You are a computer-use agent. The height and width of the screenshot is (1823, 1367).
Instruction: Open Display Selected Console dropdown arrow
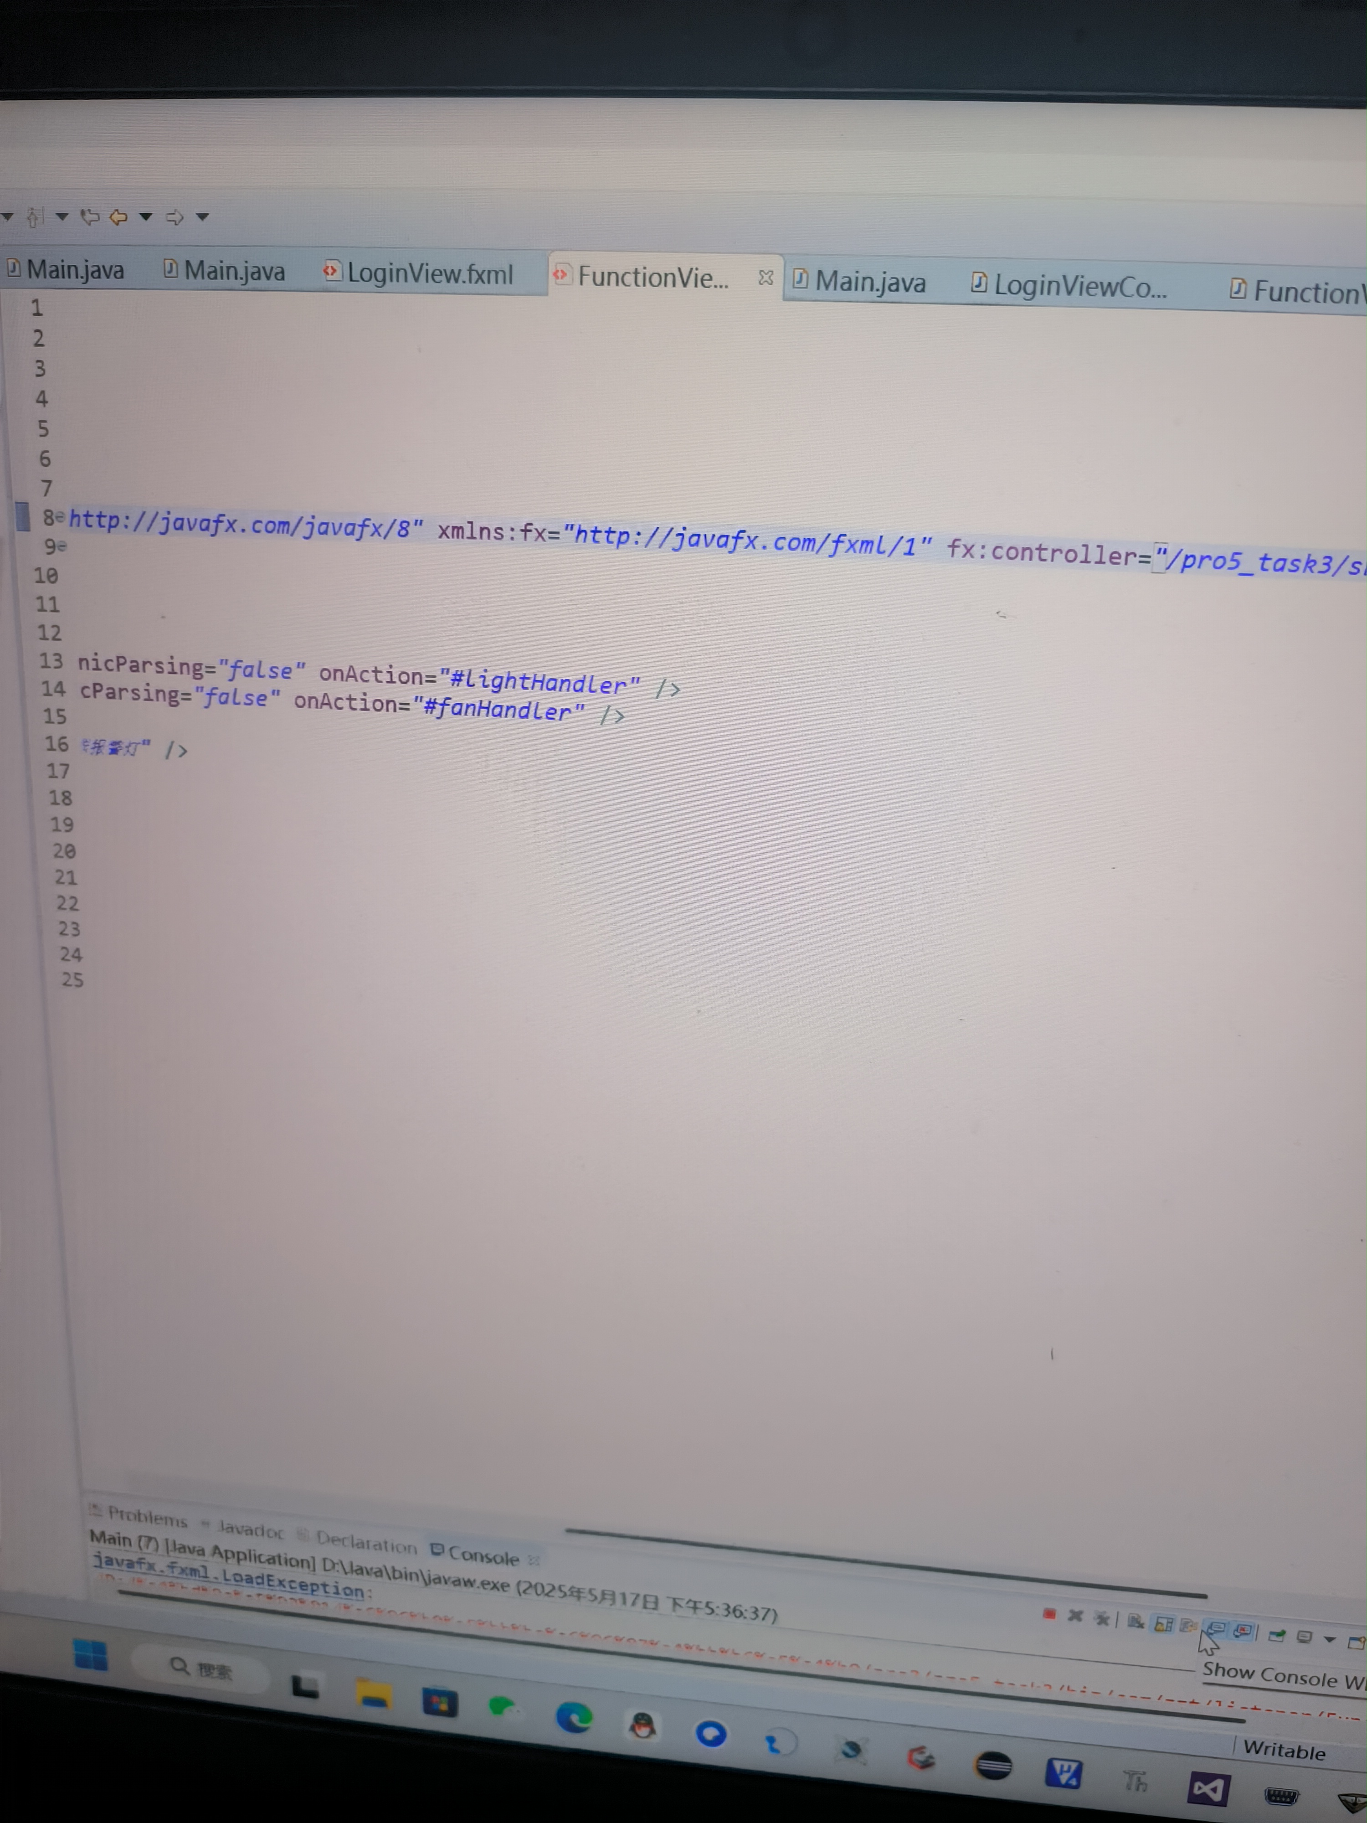pyautogui.click(x=1329, y=1639)
